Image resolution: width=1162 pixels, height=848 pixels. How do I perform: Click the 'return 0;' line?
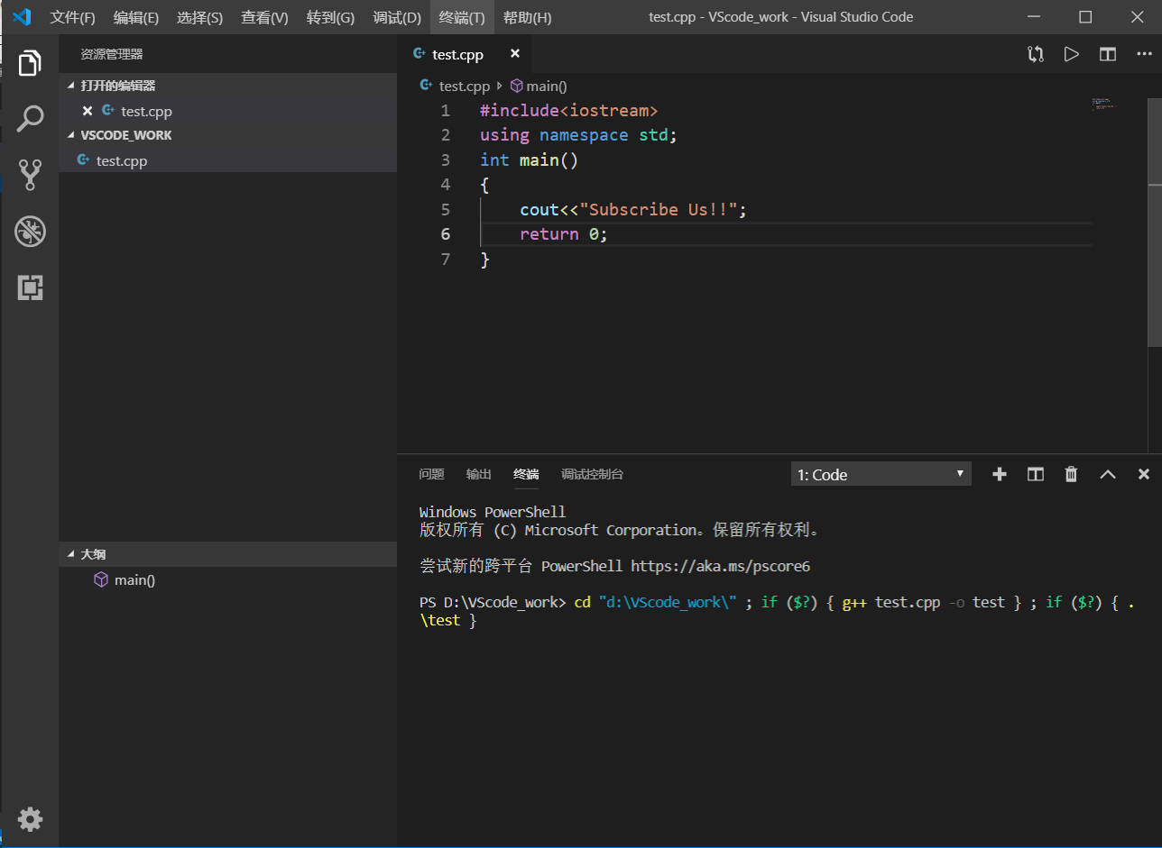click(564, 233)
